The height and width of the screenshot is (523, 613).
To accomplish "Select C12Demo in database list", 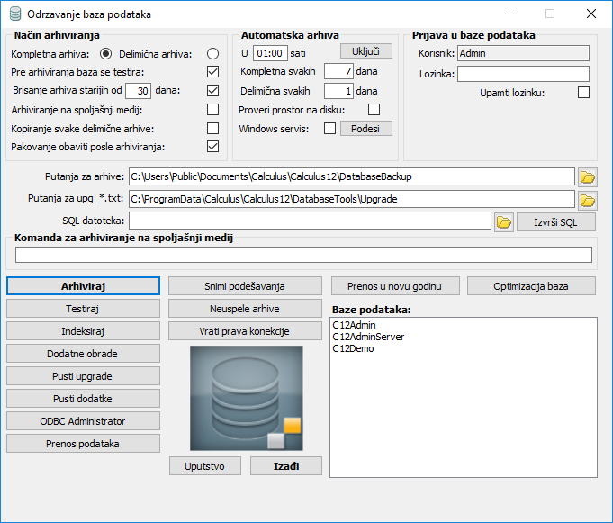I will tap(354, 348).
